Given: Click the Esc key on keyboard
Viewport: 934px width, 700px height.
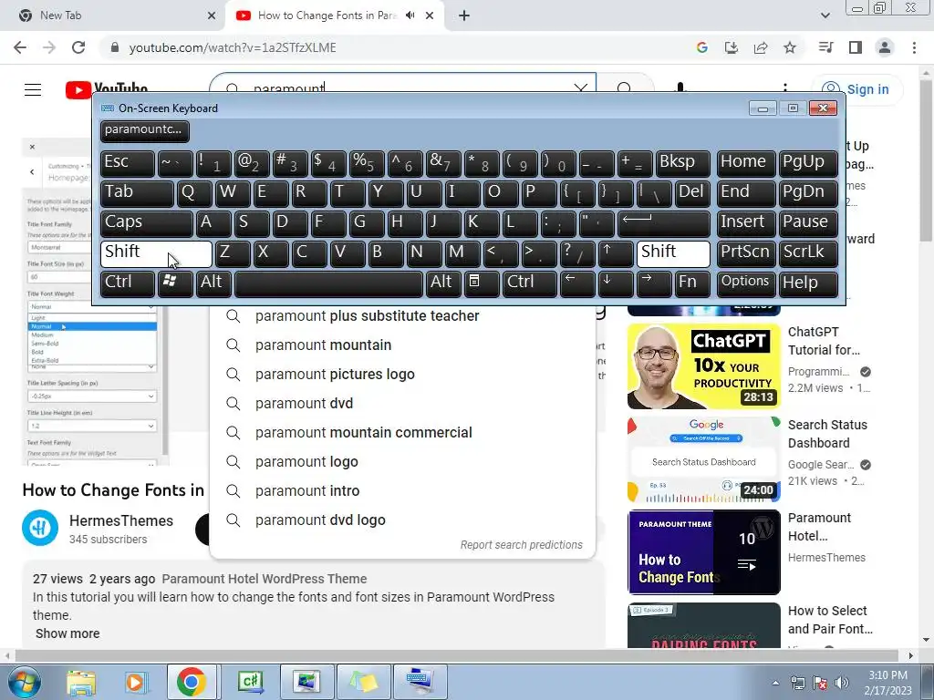Looking at the screenshot, I should click(128, 163).
